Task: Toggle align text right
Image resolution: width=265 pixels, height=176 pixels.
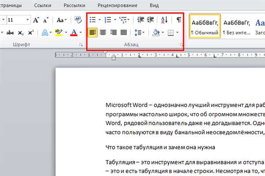Action: (x=113, y=32)
